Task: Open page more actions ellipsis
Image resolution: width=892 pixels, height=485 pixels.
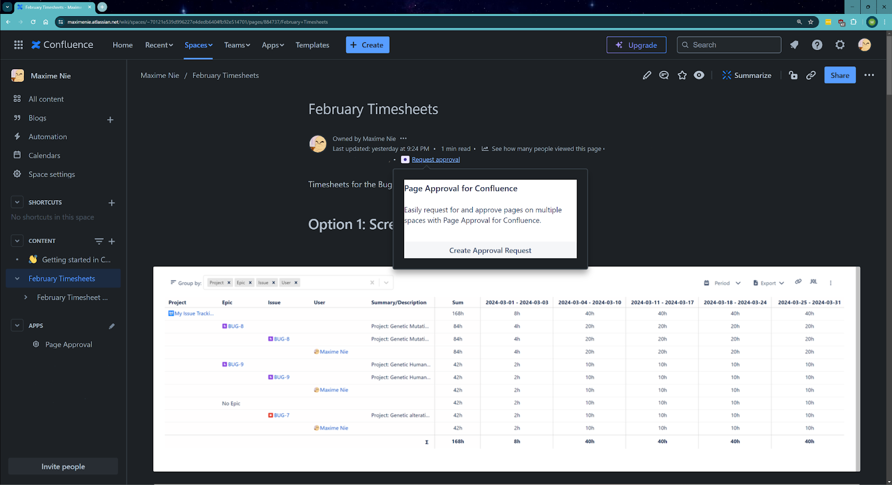Action: coord(869,75)
